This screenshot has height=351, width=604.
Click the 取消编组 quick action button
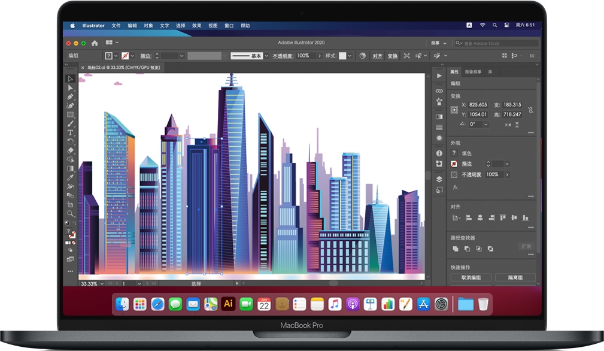click(472, 277)
